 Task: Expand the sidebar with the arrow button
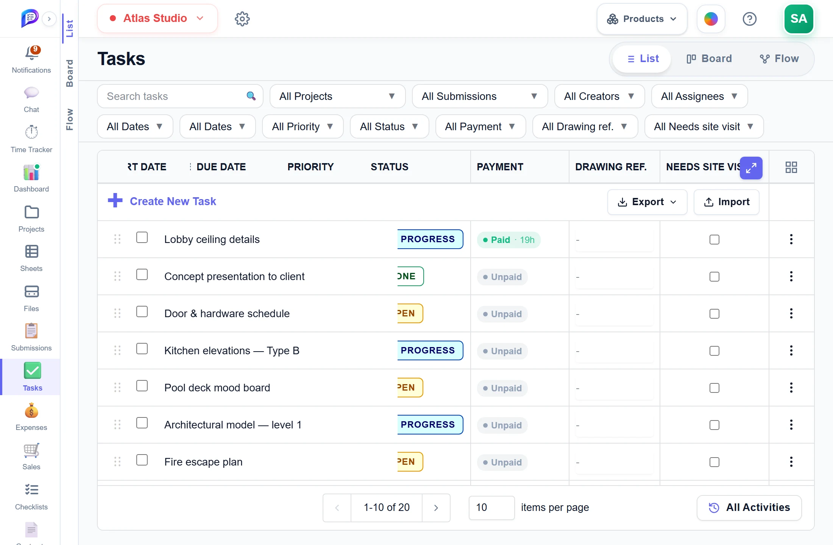pos(49,19)
